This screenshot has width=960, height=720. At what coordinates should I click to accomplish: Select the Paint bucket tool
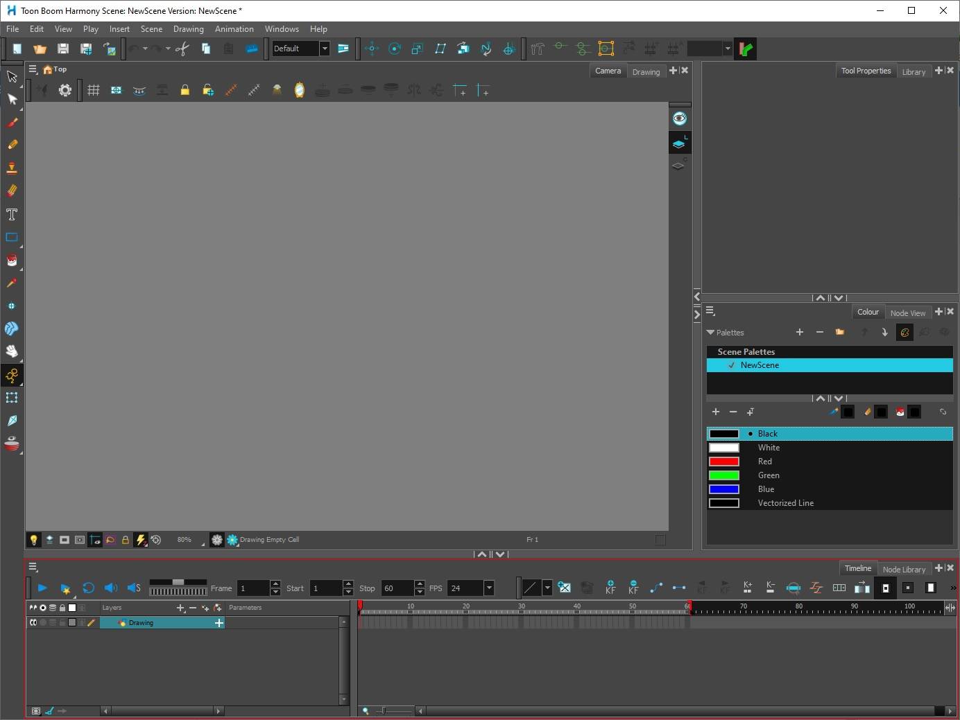[x=12, y=261]
